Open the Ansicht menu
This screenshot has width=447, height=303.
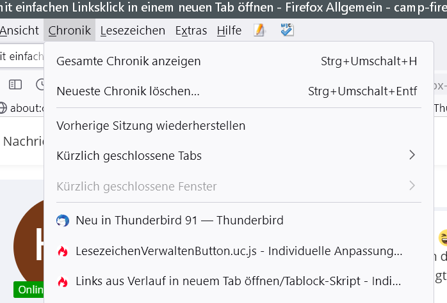(19, 31)
